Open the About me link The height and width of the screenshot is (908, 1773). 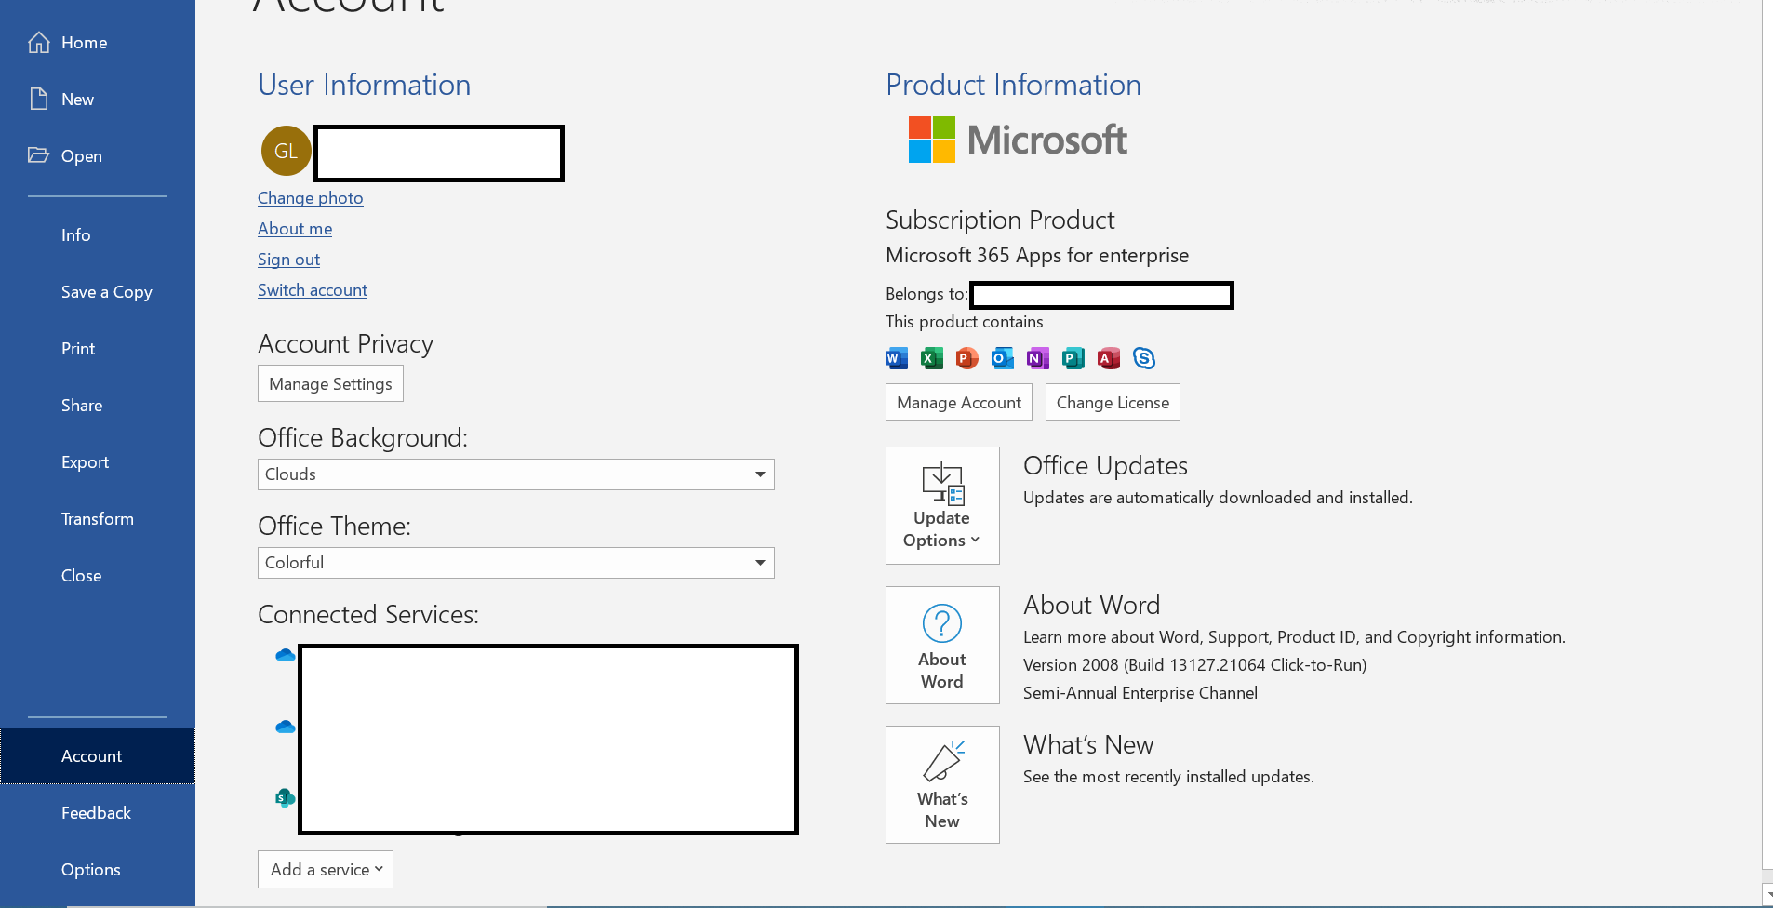295,229
